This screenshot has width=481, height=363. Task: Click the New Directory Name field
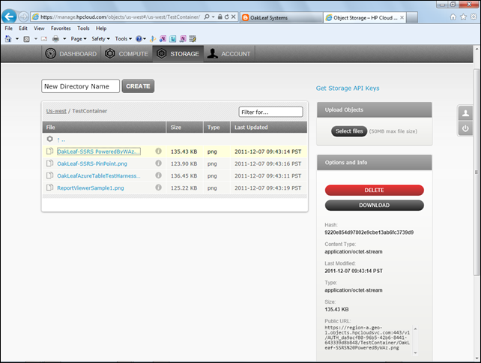80,86
